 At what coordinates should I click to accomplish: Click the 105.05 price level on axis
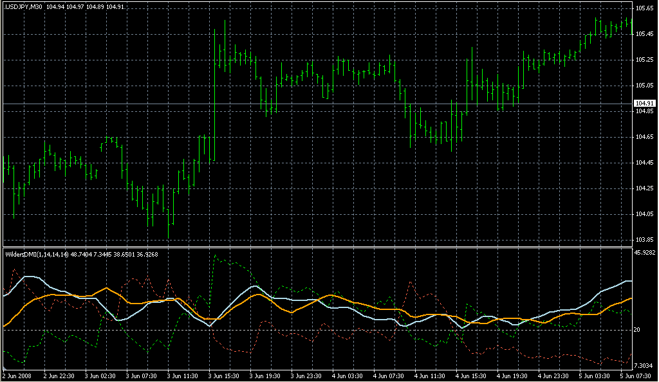pos(644,86)
